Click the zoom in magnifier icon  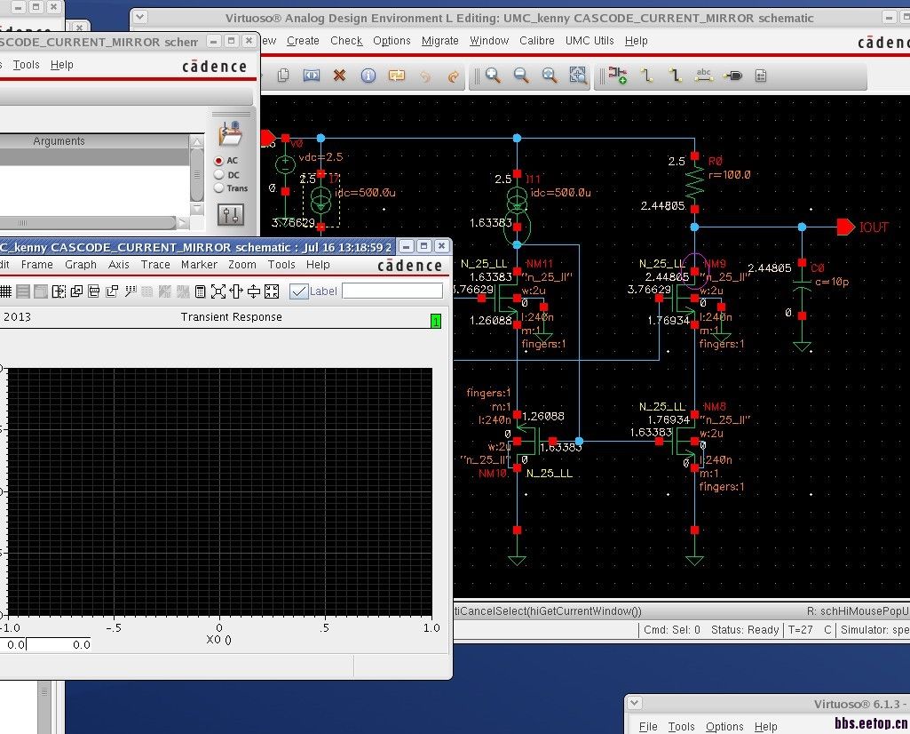(x=493, y=76)
